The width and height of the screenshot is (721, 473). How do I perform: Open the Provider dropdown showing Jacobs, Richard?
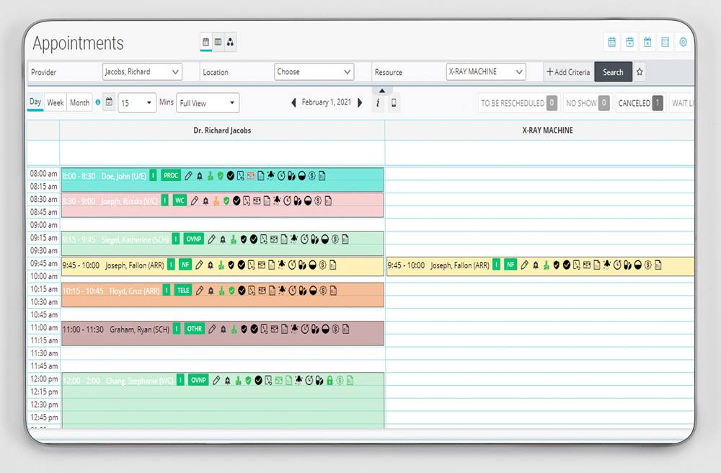point(142,71)
